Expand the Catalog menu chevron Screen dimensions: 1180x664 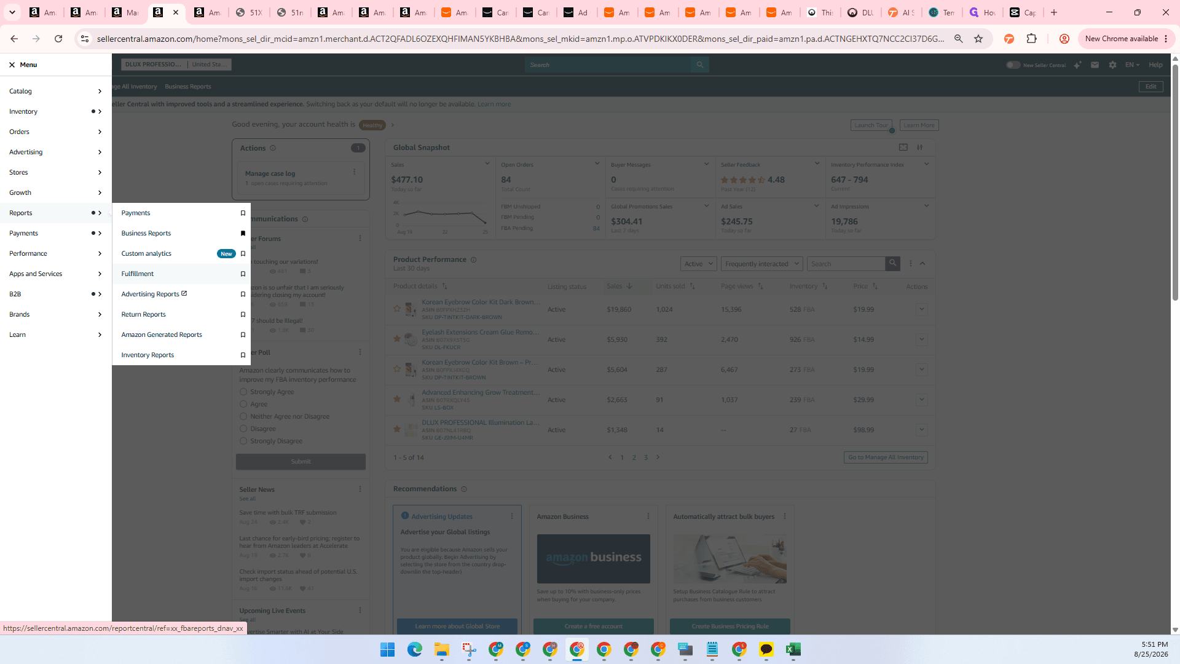click(100, 92)
